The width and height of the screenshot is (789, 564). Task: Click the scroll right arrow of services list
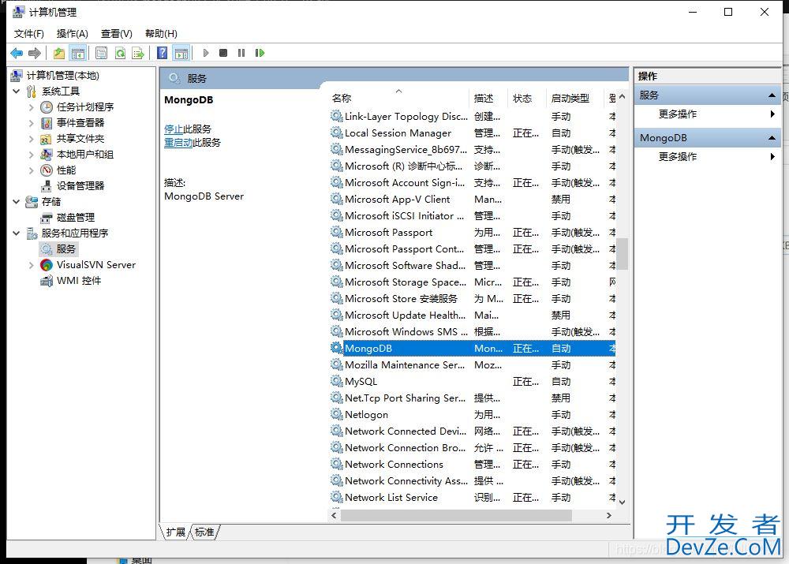609,516
